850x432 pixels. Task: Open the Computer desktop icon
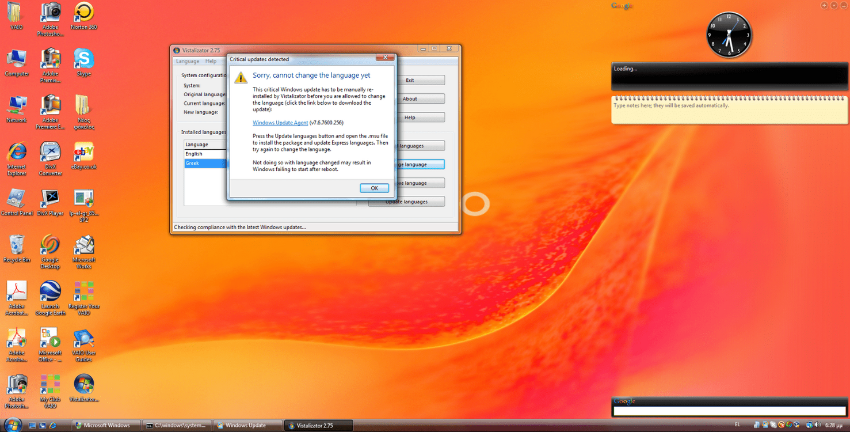tap(17, 63)
